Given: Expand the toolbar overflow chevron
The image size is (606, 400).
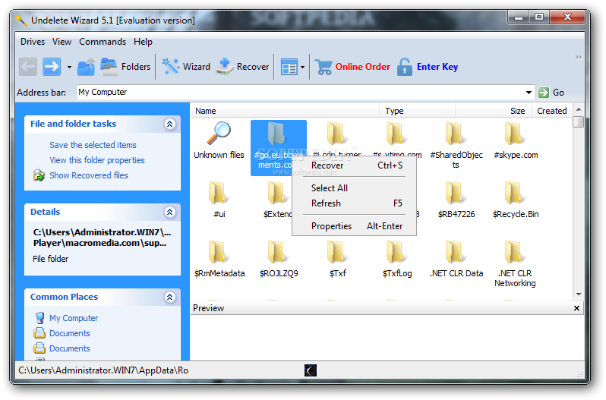Looking at the screenshot, I should pyautogui.click(x=578, y=58).
